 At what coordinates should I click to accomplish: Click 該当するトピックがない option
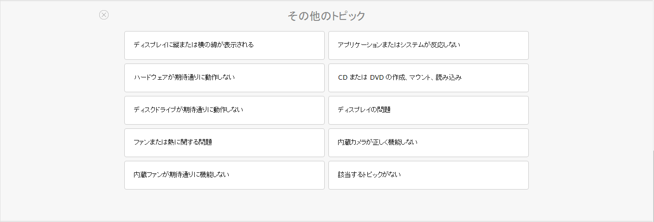click(x=429, y=175)
